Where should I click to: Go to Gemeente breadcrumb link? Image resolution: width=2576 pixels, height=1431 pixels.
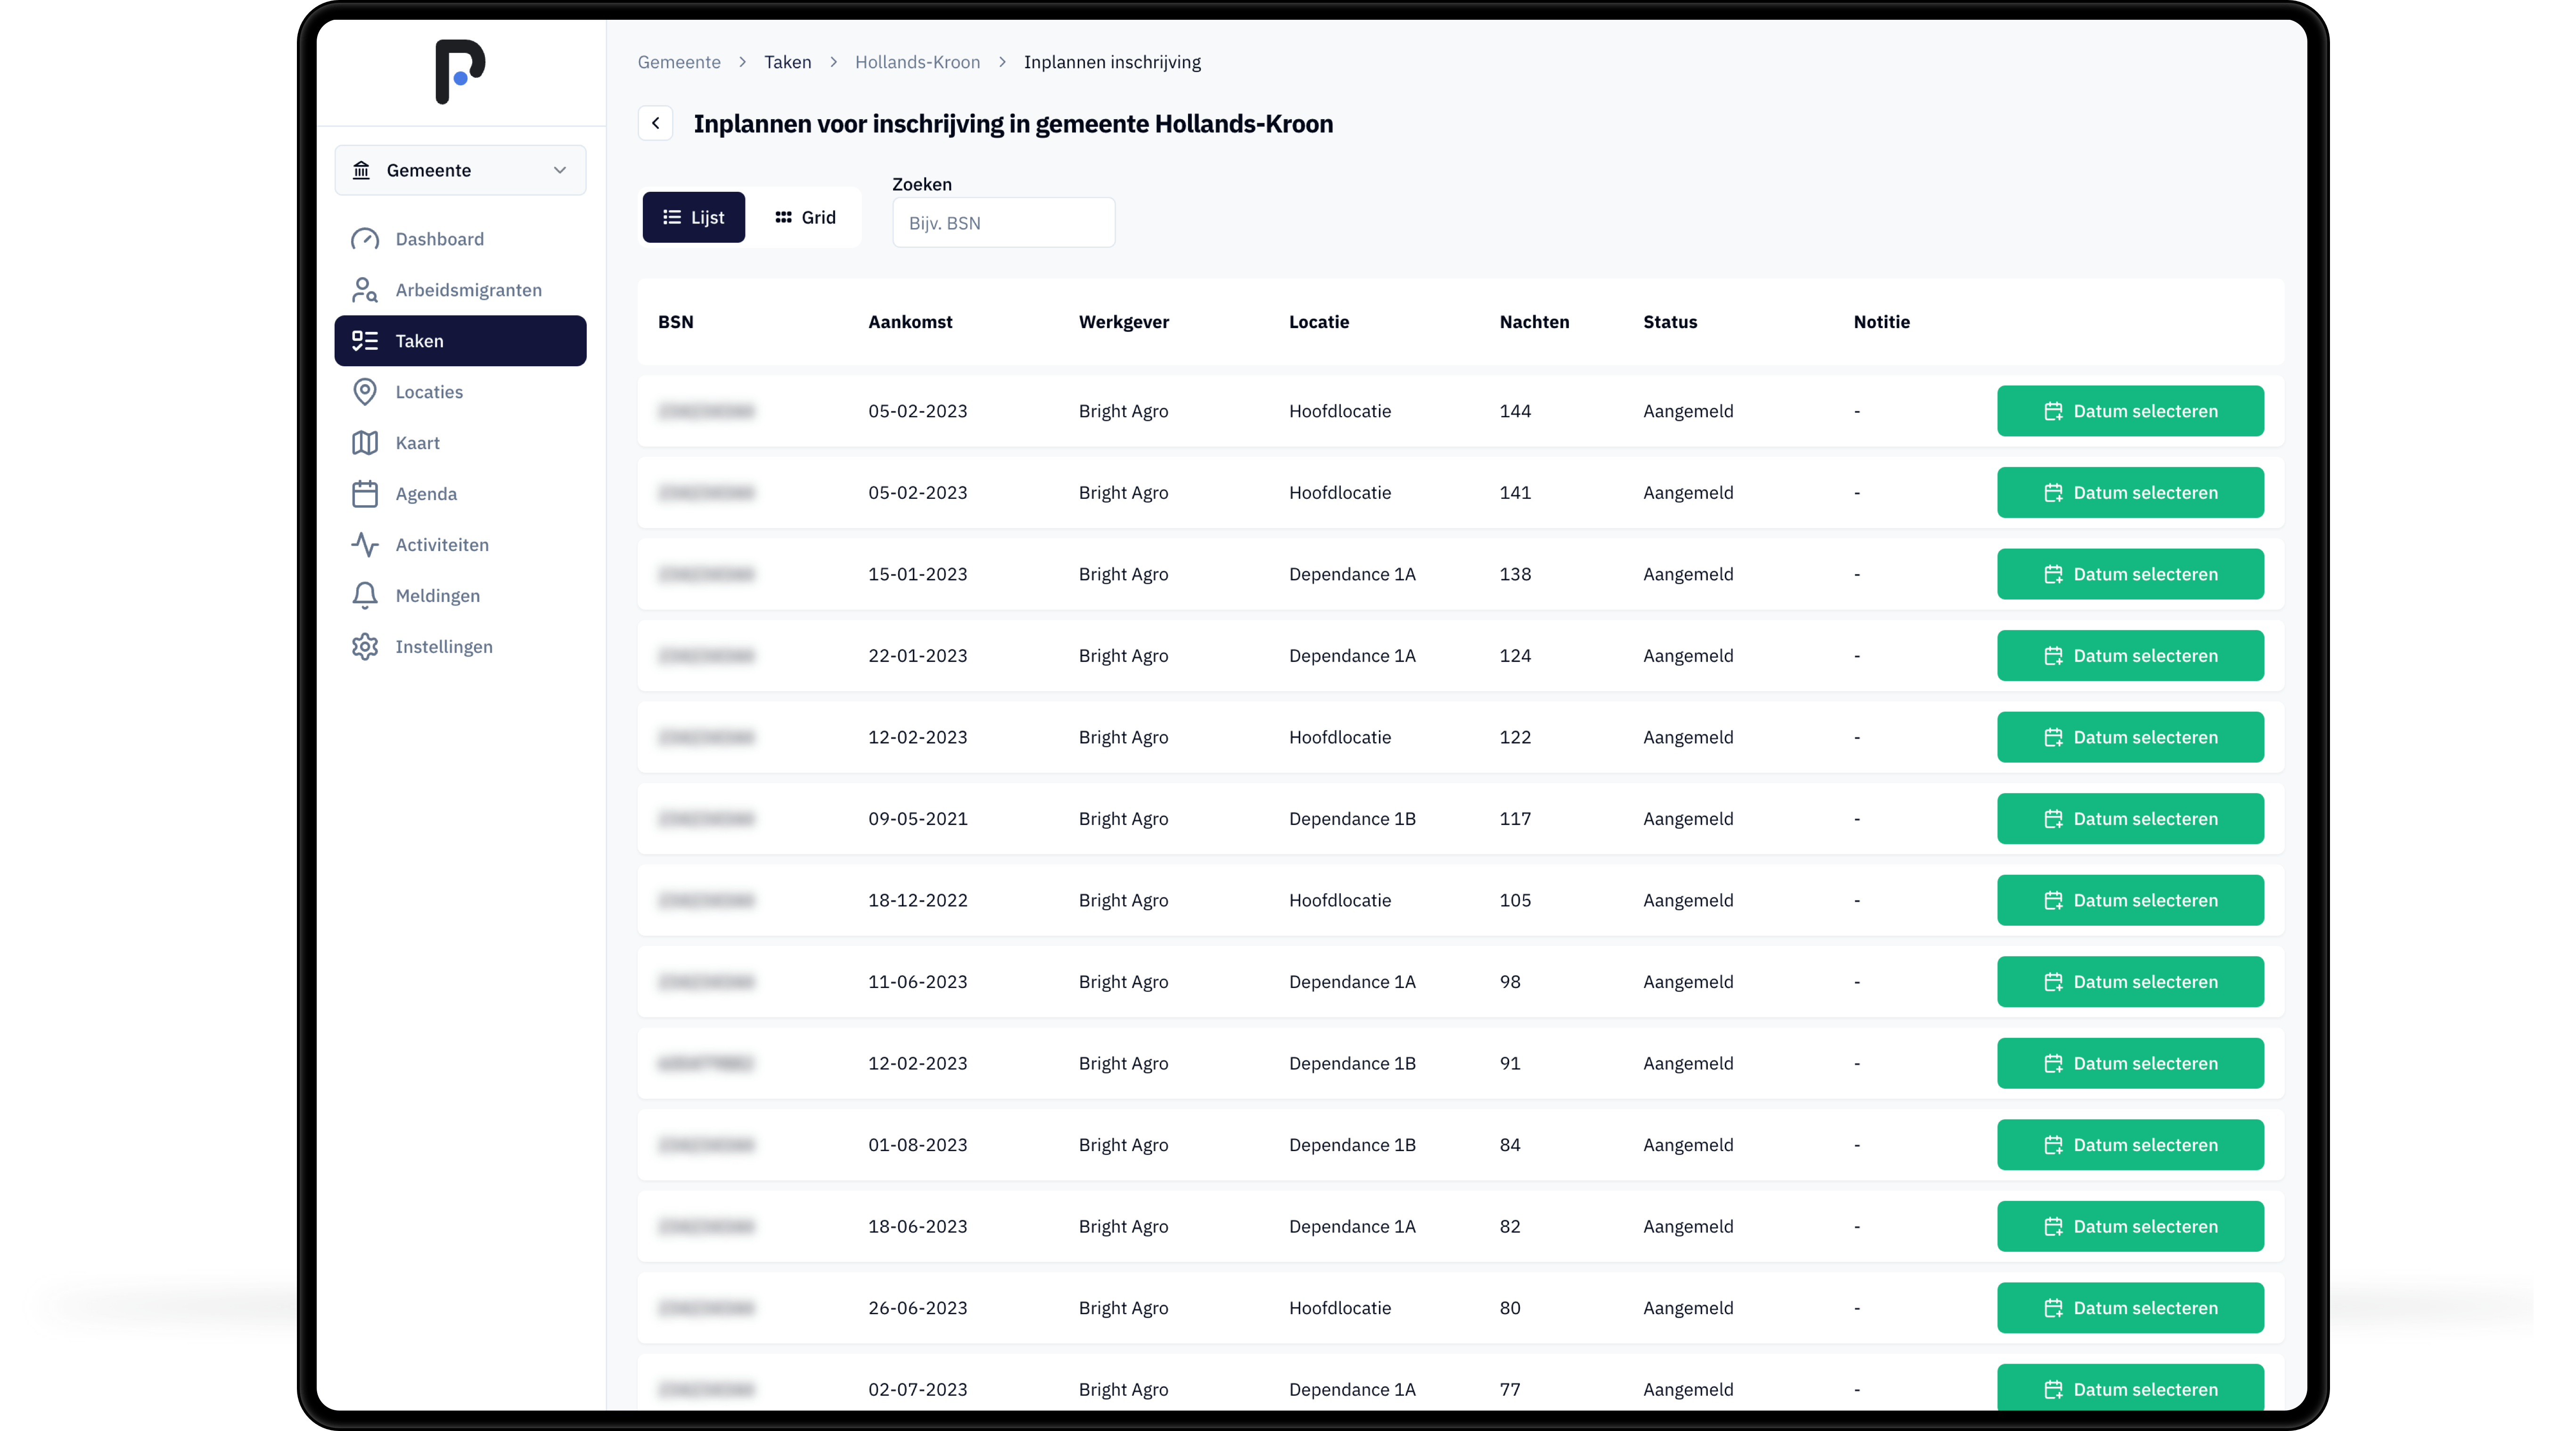click(679, 62)
